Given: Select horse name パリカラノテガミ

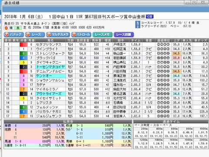Looking at the screenshot, I should click(49, 112).
